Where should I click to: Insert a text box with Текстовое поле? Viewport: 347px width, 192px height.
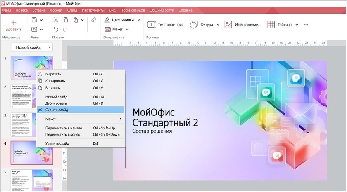click(165, 25)
